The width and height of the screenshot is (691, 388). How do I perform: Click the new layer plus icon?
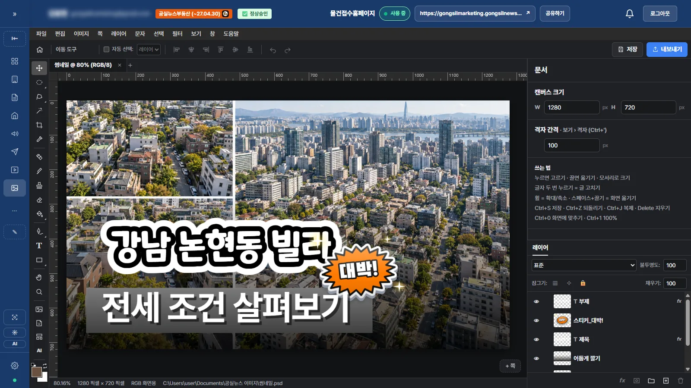(666, 381)
